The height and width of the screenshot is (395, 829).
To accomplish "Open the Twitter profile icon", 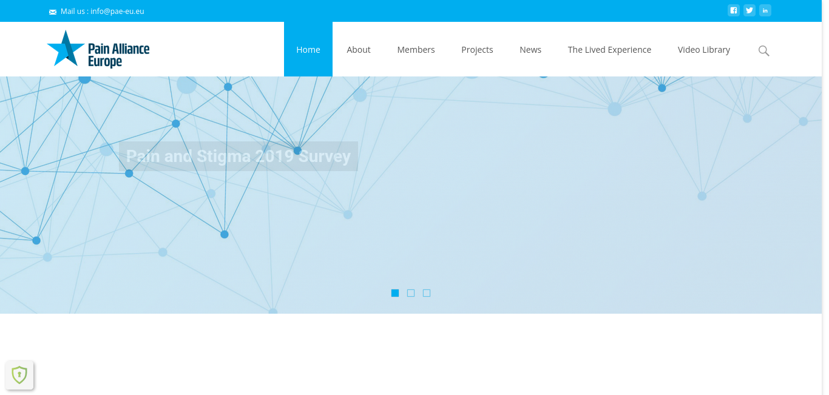I will [x=749, y=10].
